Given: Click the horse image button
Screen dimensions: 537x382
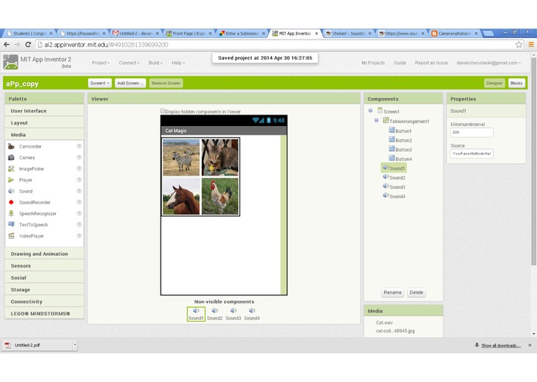Looking at the screenshot, I should [181, 196].
